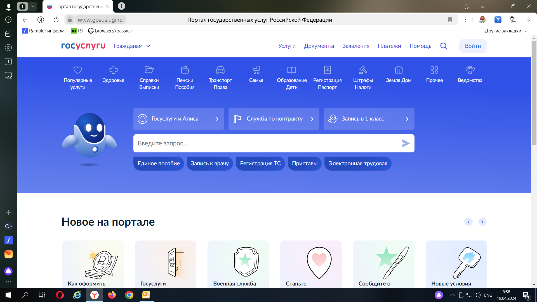The height and width of the screenshot is (302, 537).
Task: Click the search magnifier icon in header
Action: pyautogui.click(x=444, y=46)
